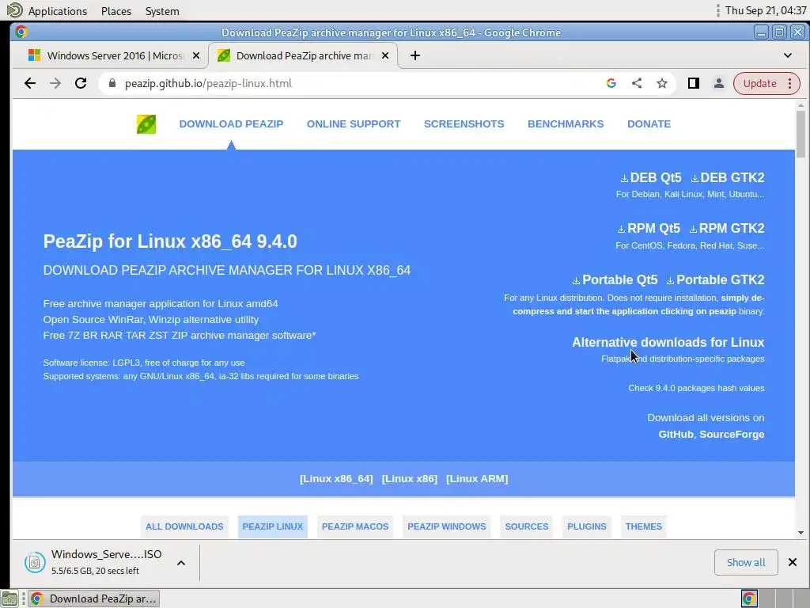
Task: Download the Portable GTK2 package
Action: pos(715,279)
